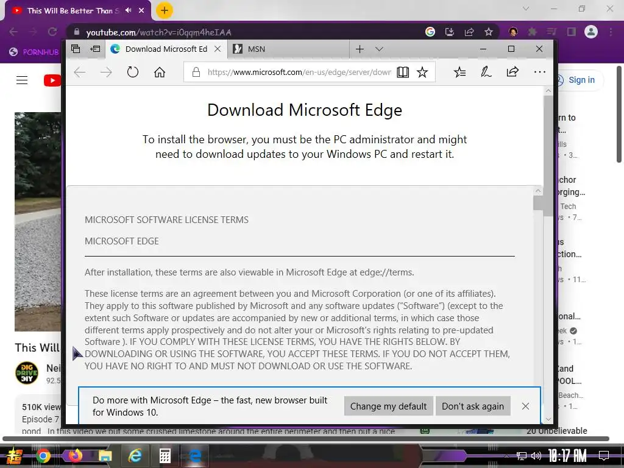The image size is (624, 468).
Task: Click Edge address bar URL field
Action: [299, 72]
